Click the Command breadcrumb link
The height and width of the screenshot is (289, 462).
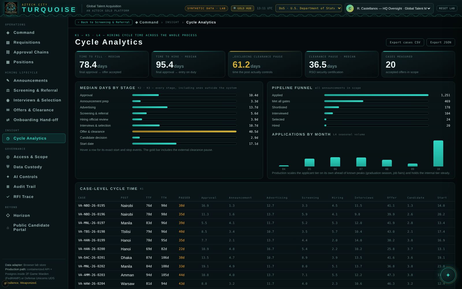pos(147,22)
